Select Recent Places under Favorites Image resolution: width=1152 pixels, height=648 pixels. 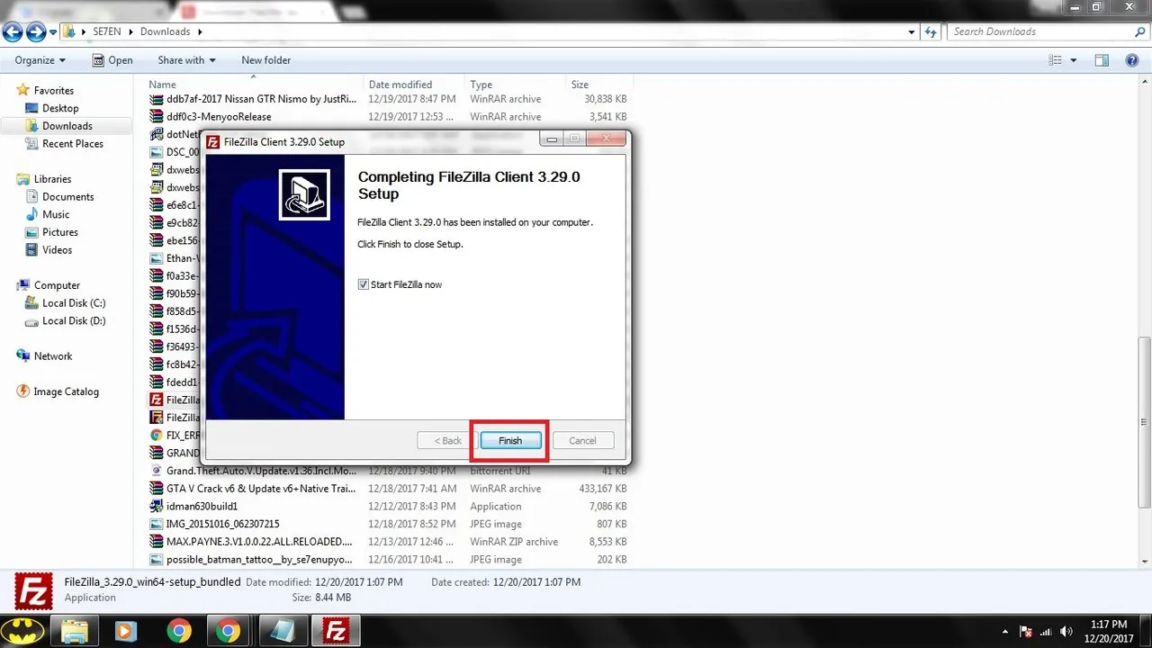coord(73,144)
